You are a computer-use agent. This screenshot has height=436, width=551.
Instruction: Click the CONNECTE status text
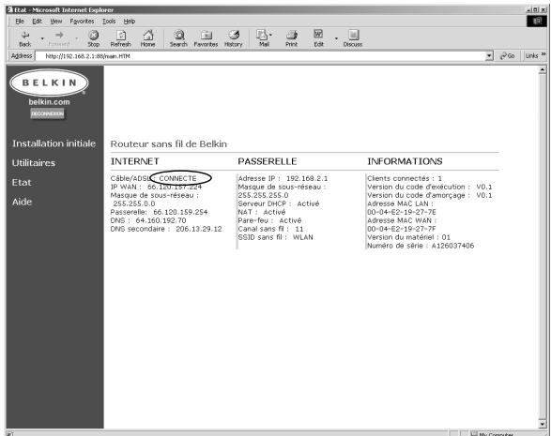[x=177, y=178]
